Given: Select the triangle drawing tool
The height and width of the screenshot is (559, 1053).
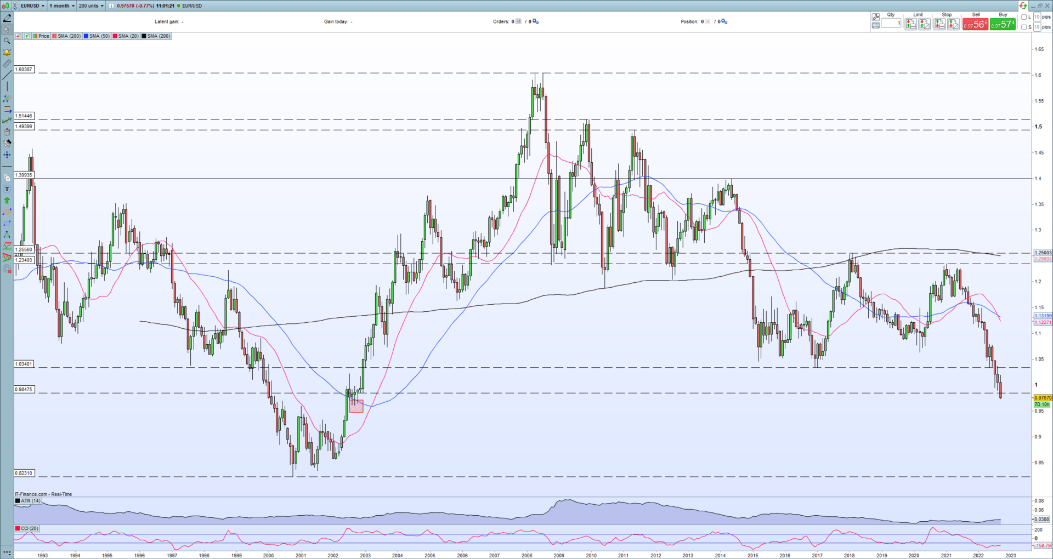Looking at the screenshot, I should point(7,235).
